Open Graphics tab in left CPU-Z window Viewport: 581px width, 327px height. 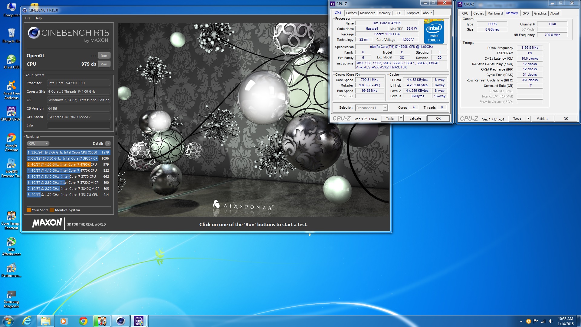pyautogui.click(x=413, y=13)
